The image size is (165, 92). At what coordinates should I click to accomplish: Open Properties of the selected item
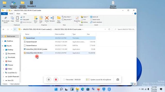(x=77, y=19)
